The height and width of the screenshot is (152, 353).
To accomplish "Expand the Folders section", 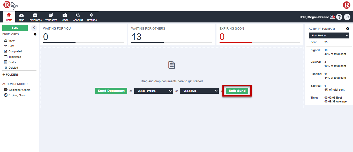I will point(11,75).
